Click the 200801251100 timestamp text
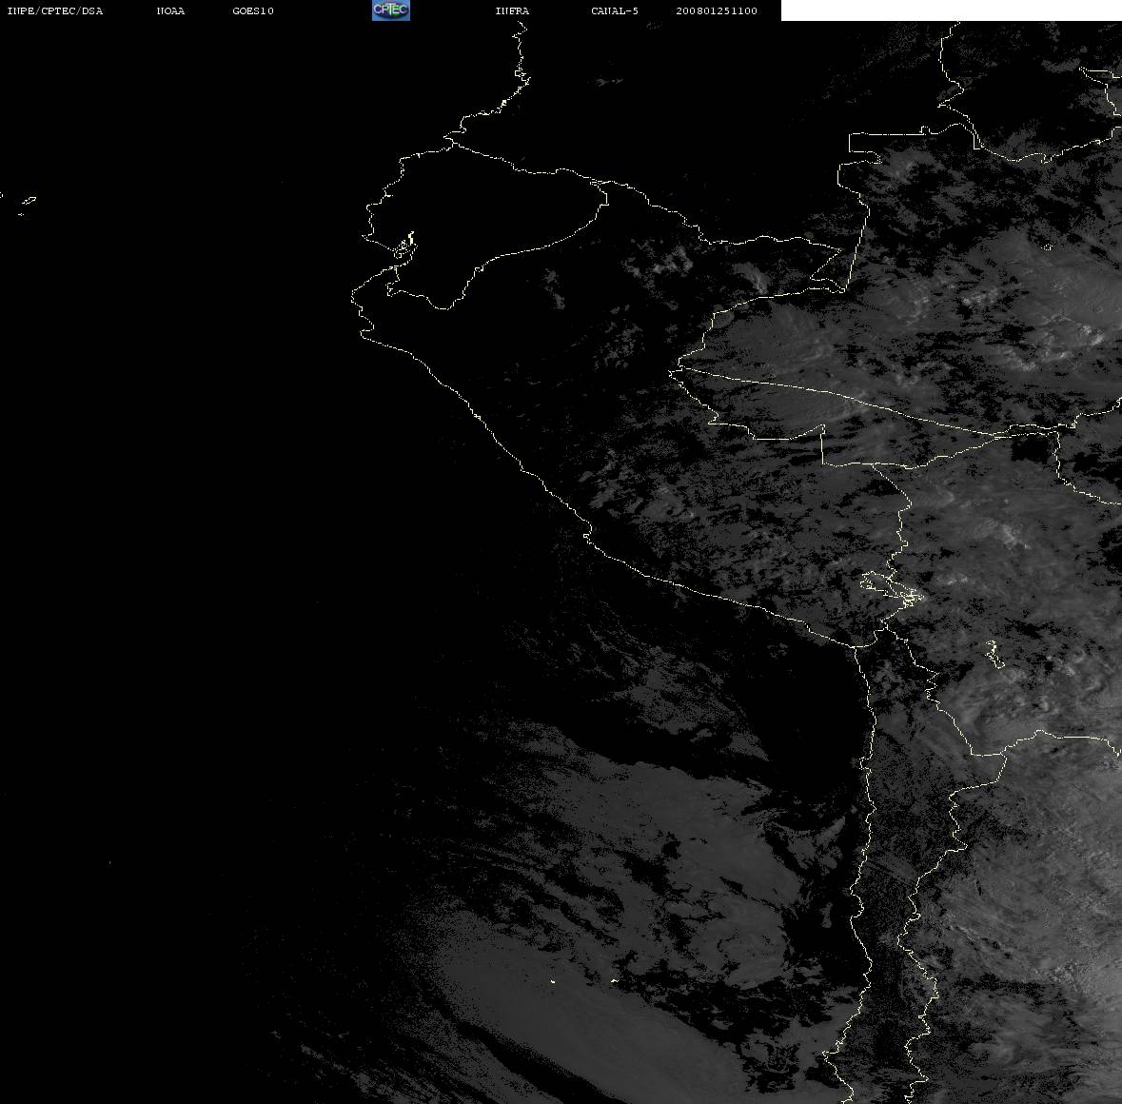The width and height of the screenshot is (1122, 1104). pos(717,10)
